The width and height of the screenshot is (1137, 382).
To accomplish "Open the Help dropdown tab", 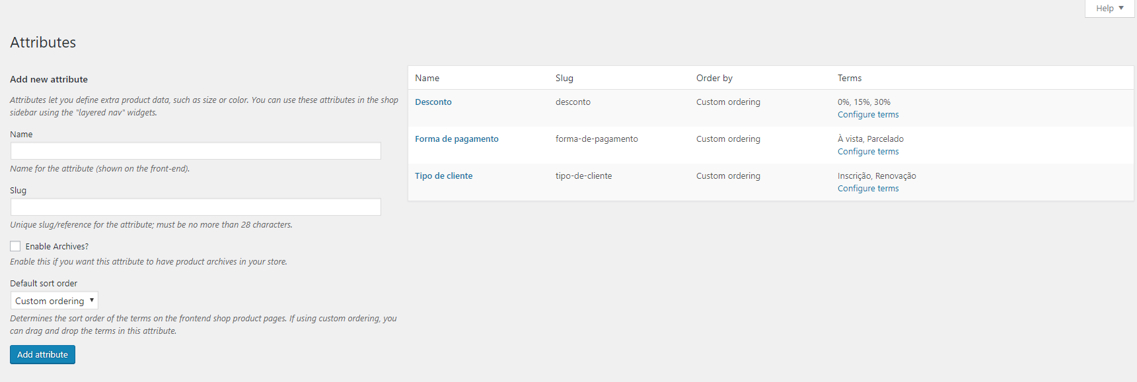I will pyautogui.click(x=1109, y=8).
